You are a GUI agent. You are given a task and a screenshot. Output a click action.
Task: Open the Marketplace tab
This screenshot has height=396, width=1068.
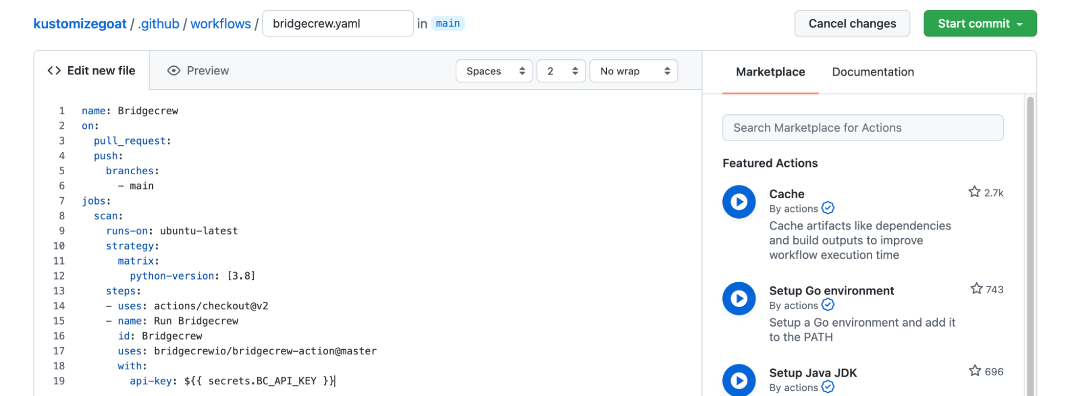pyautogui.click(x=770, y=72)
